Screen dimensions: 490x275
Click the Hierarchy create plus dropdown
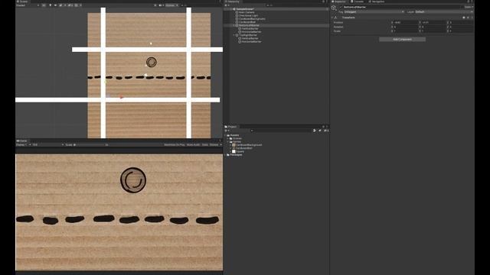coord(227,5)
